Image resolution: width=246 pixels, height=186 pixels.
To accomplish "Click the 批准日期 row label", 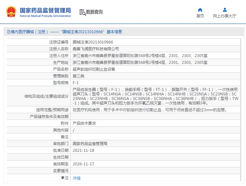I will [x=61, y=151].
